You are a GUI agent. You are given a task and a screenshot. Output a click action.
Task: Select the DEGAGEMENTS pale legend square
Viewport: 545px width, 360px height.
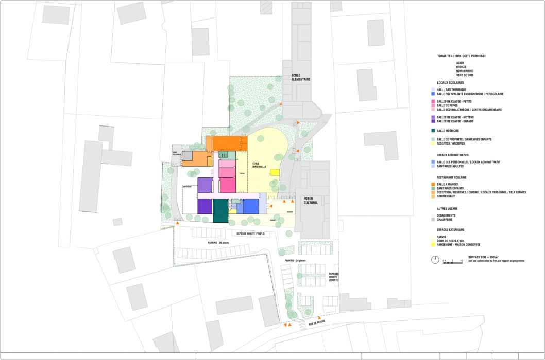[433, 215]
